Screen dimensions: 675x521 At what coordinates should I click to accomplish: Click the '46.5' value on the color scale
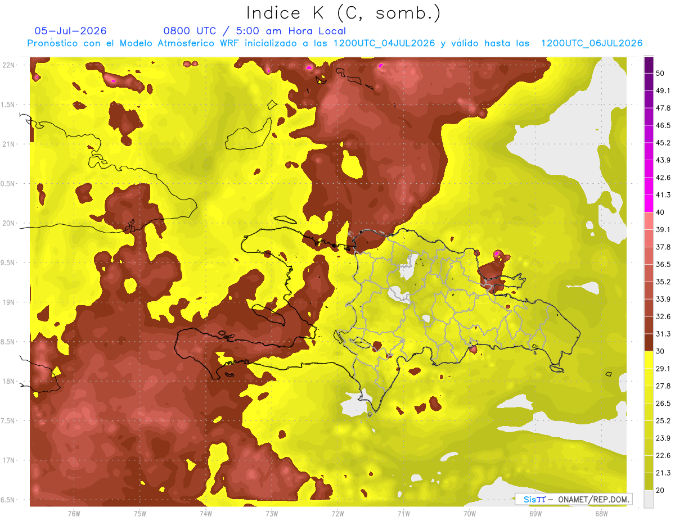click(x=663, y=125)
